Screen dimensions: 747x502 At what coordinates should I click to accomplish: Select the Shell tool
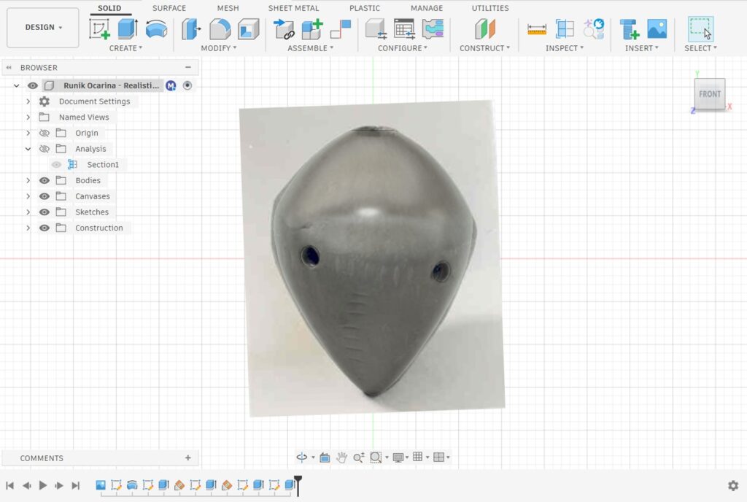(x=248, y=29)
